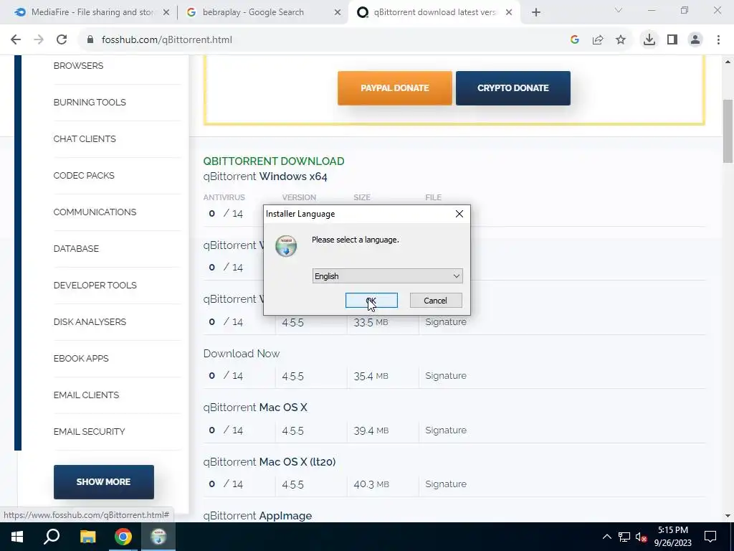
Task: Open the Communications category
Action: [95, 212]
